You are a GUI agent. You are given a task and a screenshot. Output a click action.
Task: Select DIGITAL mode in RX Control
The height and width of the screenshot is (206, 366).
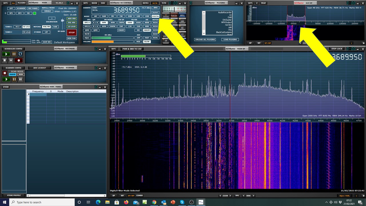[x=155, y=16]
